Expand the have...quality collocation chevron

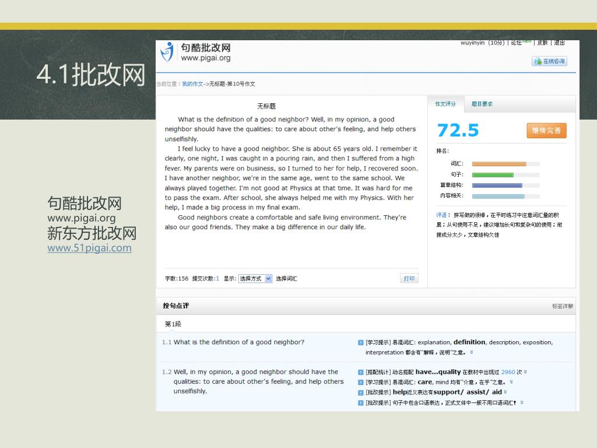525,372
